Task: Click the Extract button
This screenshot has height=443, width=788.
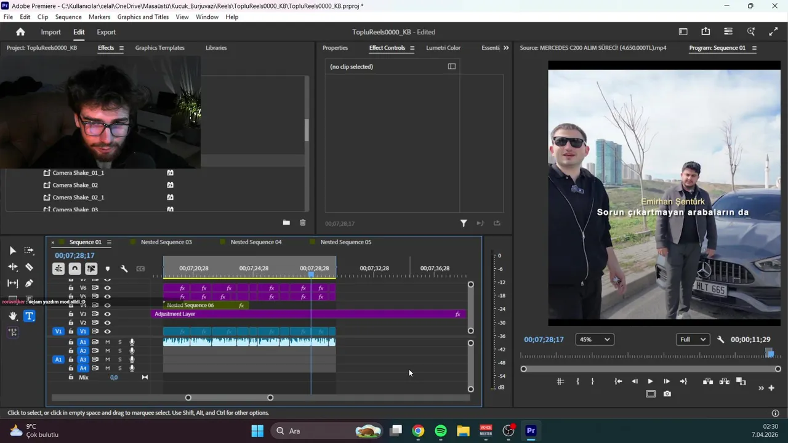Action: coord(725,381)
